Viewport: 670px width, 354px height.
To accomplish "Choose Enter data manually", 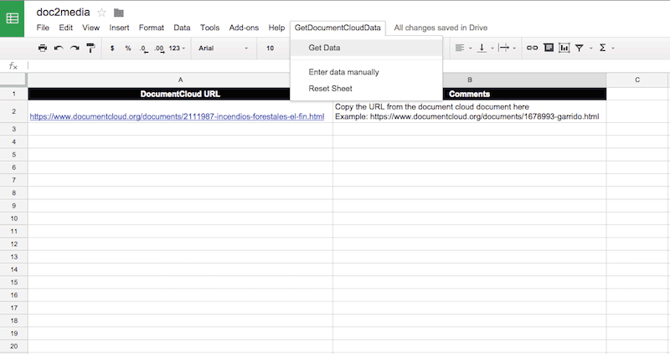I will (366, 72).
